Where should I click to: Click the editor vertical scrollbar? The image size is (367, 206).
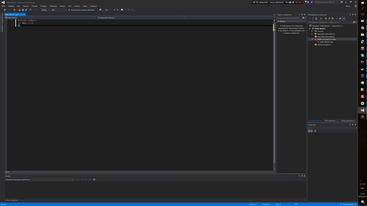274,96
